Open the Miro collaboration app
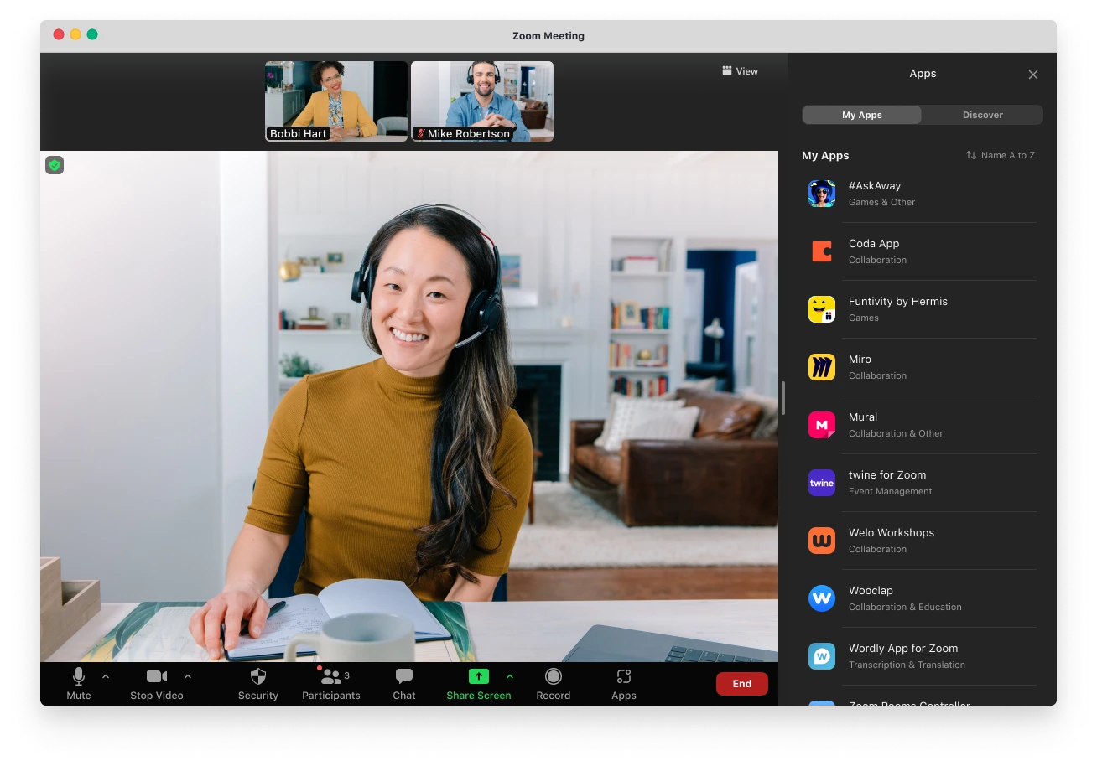This screenshot has width=1097, height=766. coord(920,366)
